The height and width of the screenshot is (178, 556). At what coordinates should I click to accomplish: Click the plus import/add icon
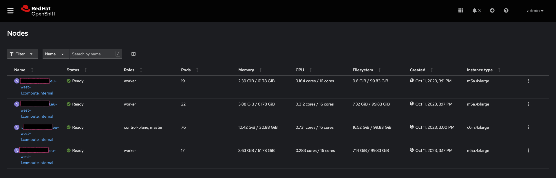point(492,10)
